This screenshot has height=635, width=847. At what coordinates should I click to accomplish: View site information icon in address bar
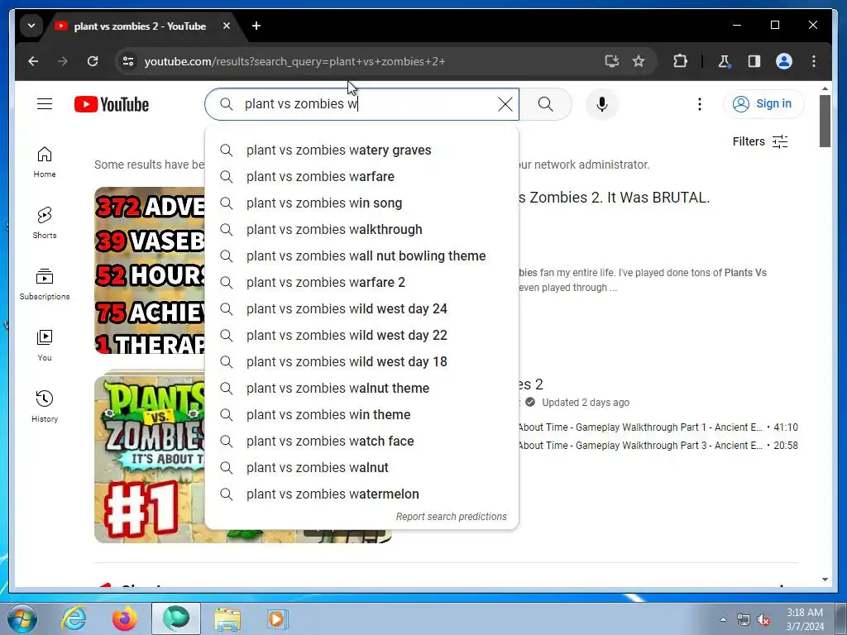coord(128,61)
